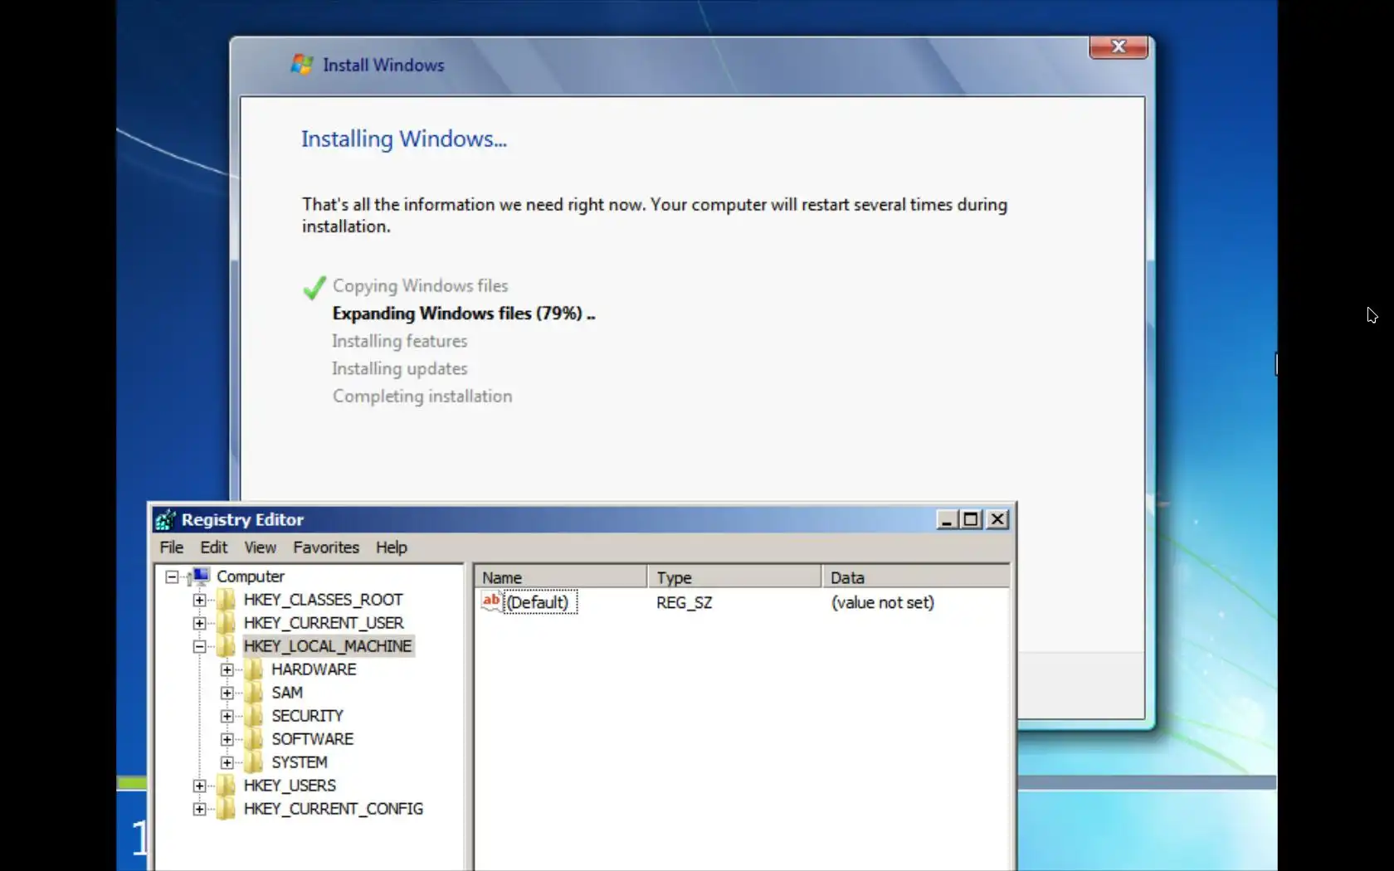Expand the HKEY_CURRENT_CONFIG key
The width and height of the screenshot is (1394, 871).
(199, 809)
